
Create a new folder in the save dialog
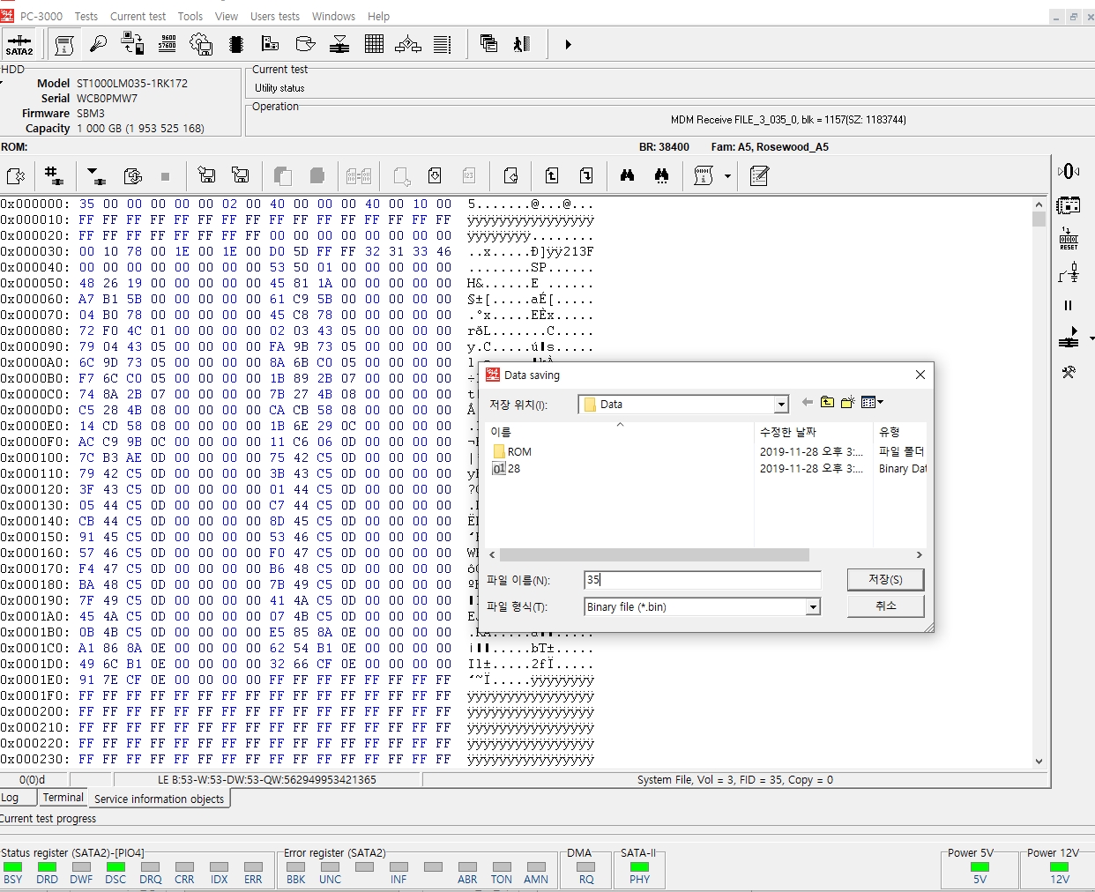point(848,403)
